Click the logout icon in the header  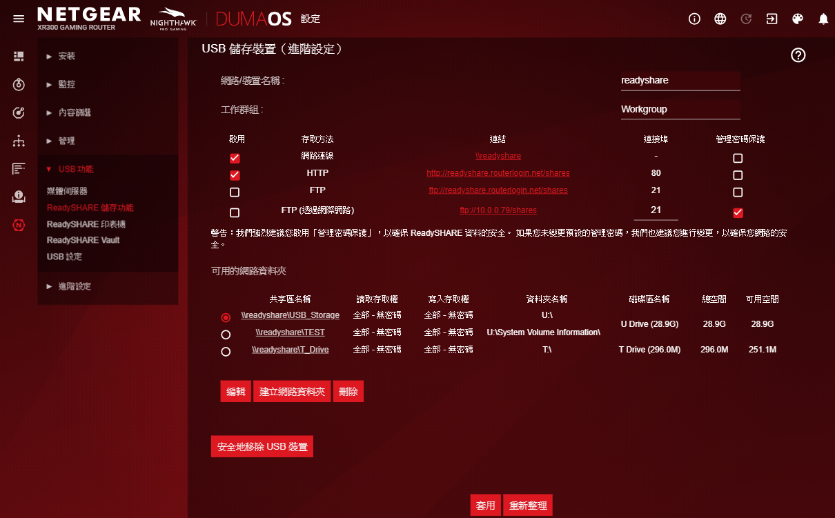pyautogui.click(x=772, y=19)
